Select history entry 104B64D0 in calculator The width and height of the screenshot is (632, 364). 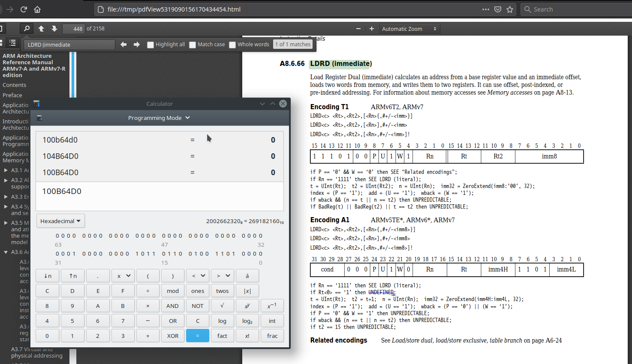(159, 156)
